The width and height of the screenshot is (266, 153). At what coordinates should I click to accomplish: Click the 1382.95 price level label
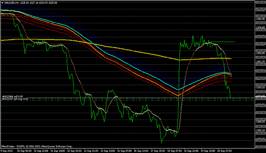pos(260,19)
